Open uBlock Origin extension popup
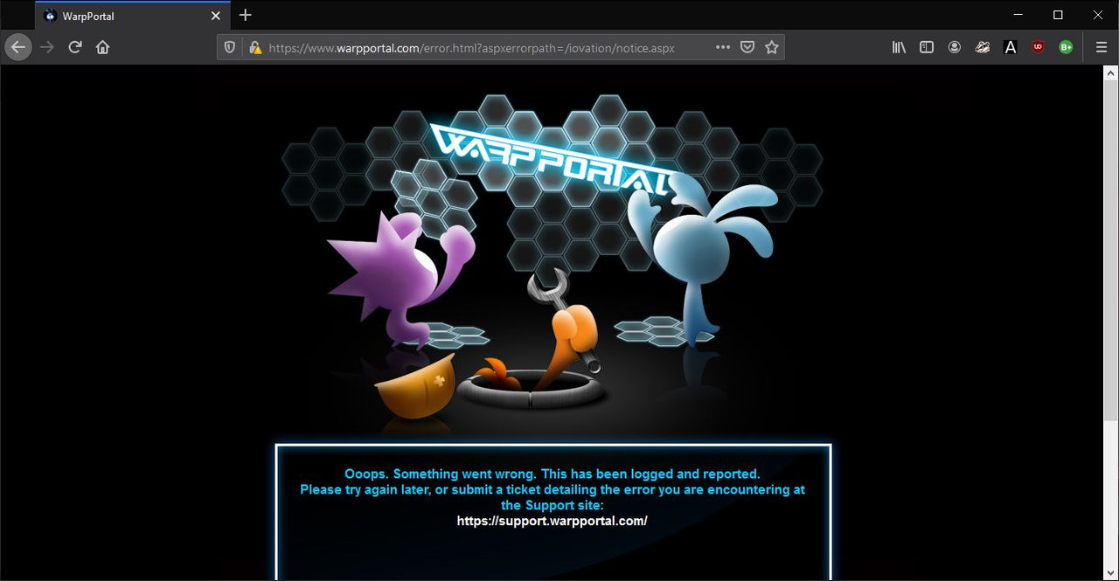This screenshot has height=581, width=1119. point(1038,47)
